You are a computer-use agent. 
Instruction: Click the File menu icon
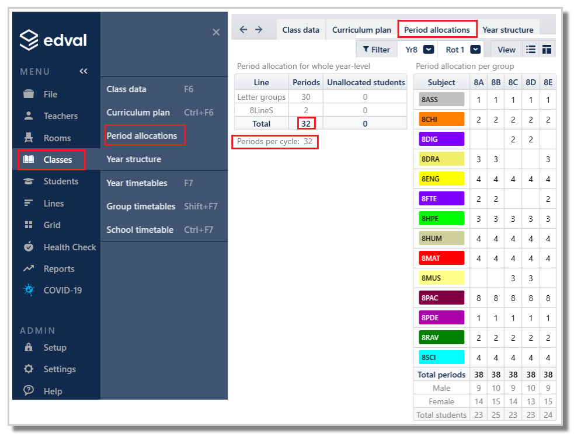point(29,94)
